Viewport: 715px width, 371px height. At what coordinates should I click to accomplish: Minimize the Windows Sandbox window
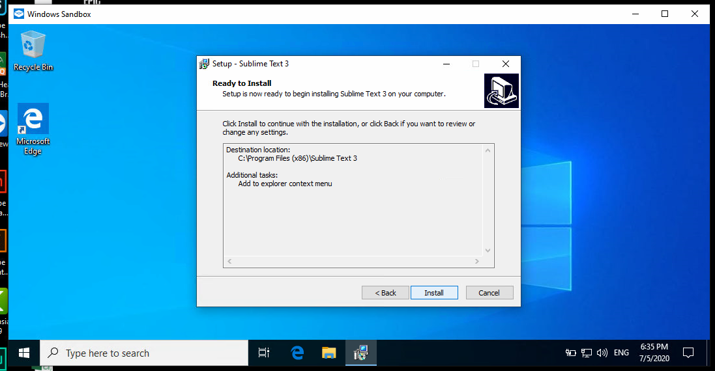coord(635,14)
